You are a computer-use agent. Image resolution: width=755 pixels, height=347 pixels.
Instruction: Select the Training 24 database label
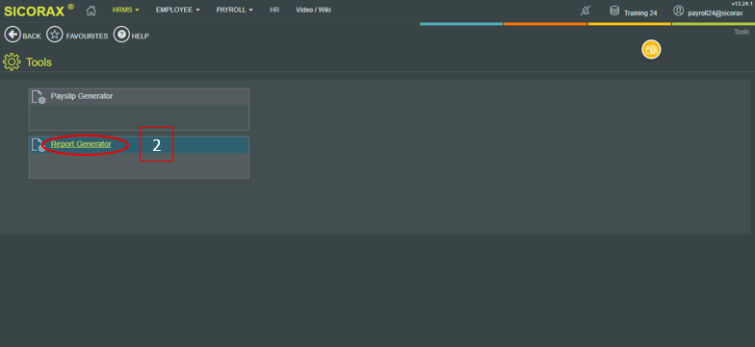click(x=640, y=13)
